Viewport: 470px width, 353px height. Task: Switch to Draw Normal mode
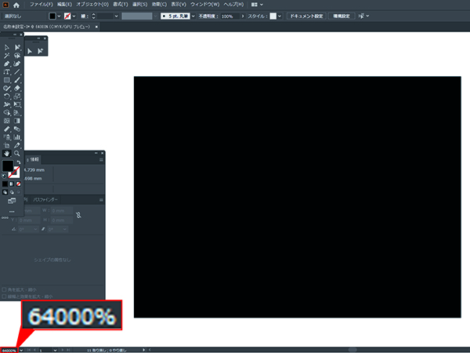5,192
